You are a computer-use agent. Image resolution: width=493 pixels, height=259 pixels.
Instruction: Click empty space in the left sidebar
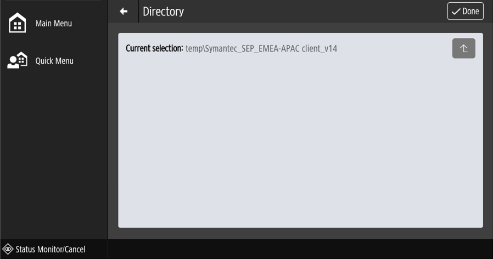click(x=54, y=154)
